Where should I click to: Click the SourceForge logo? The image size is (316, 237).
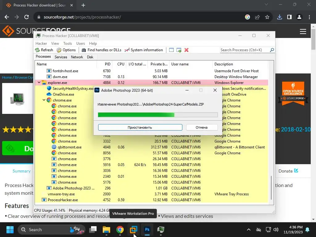[x=36, y=31]
